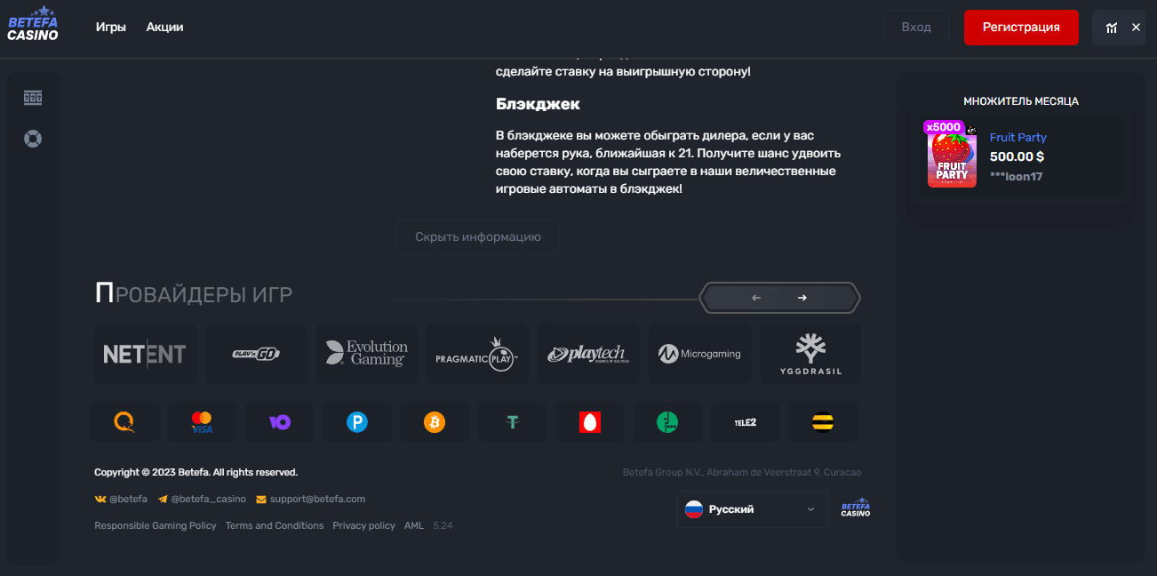Select the Tele2 payment option
Viewport: 1157px width, 576px height.
tap(745, 423)
